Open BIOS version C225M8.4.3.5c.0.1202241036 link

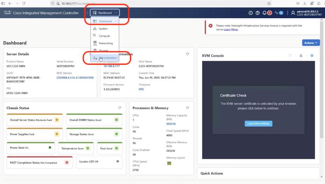point(75,78)
